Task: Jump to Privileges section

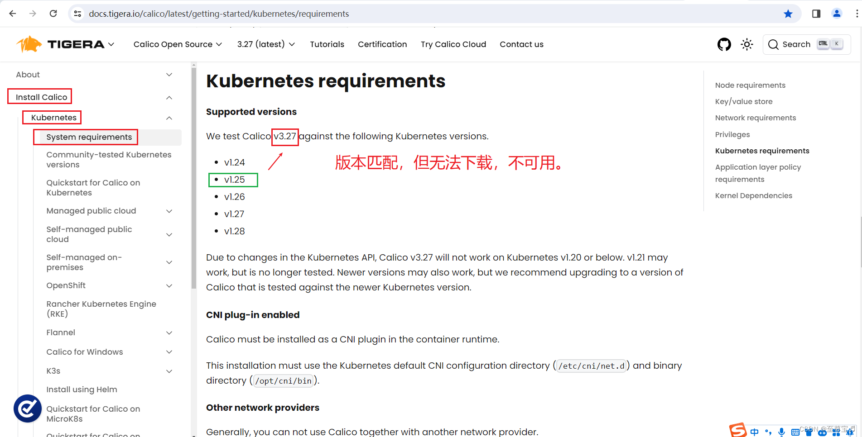Action: point(732,134)
